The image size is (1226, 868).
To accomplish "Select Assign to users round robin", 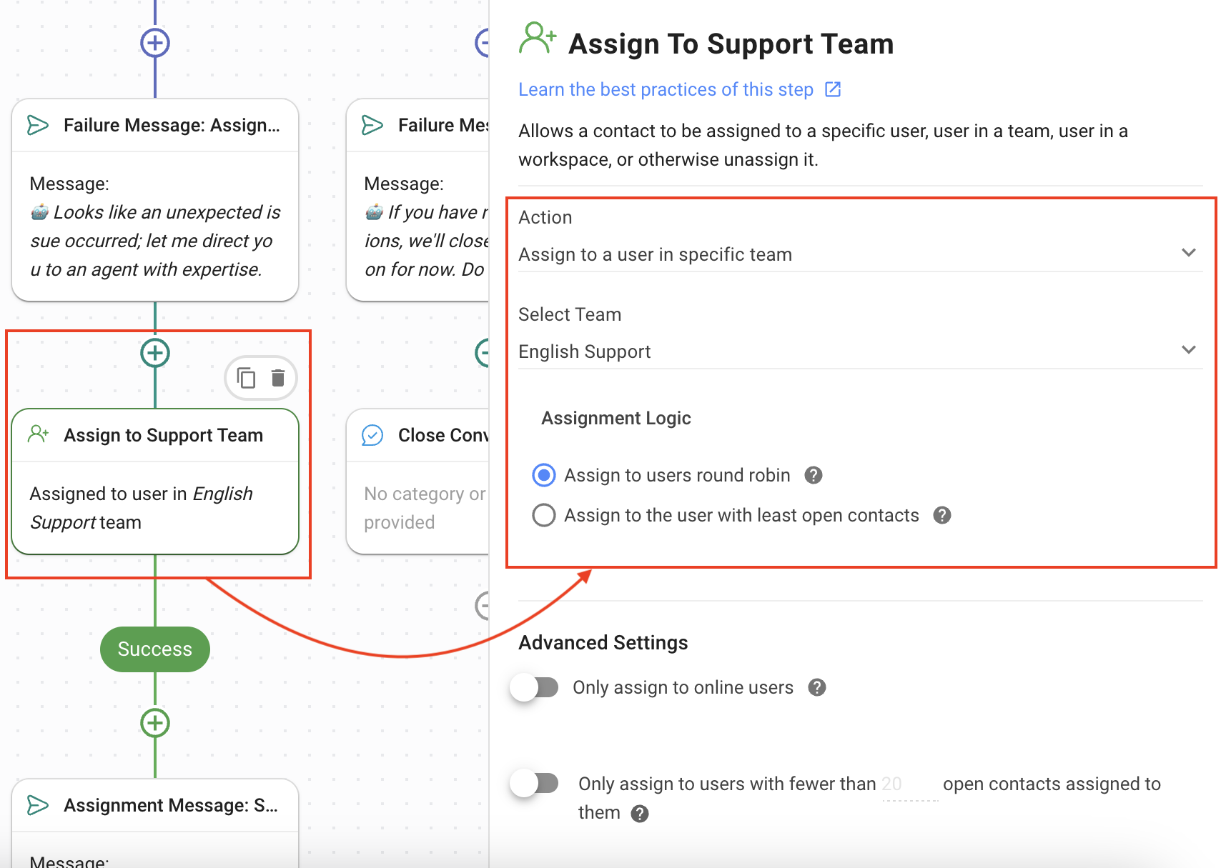I will pos(544,475).
